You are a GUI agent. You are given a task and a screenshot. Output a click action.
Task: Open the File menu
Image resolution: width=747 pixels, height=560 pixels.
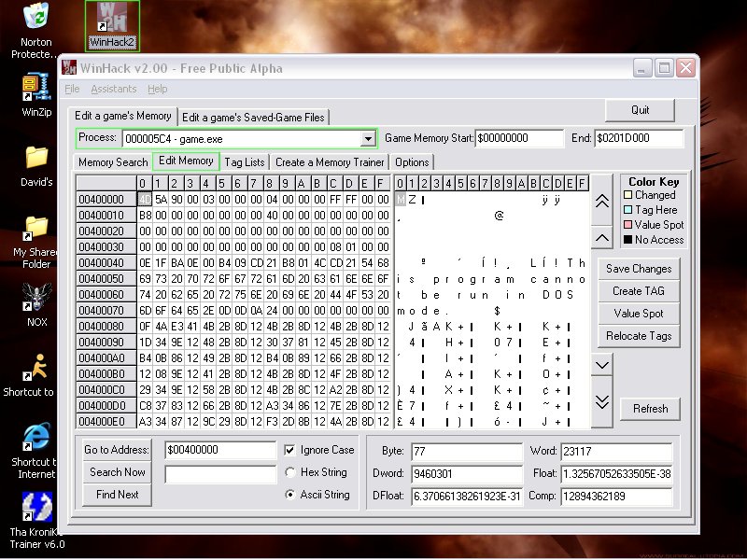tap(72, 89)
